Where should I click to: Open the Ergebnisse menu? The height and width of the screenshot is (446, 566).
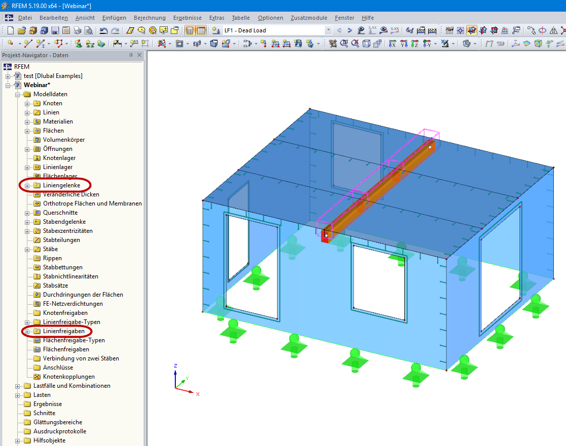click(187, 18)
